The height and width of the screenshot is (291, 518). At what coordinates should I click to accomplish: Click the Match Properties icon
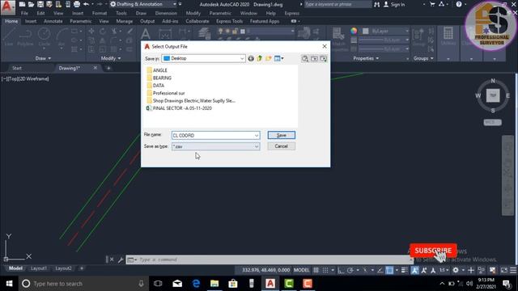click(x=338, y=37)
